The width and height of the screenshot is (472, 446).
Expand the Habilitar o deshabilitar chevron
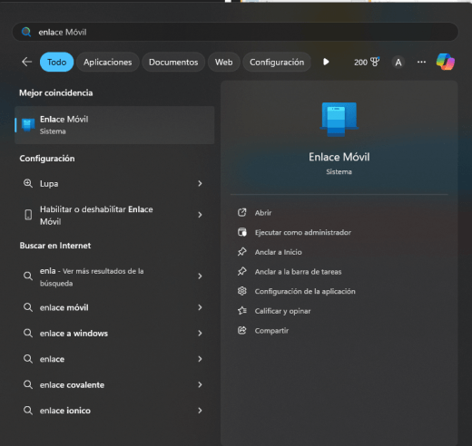[200, 215]
